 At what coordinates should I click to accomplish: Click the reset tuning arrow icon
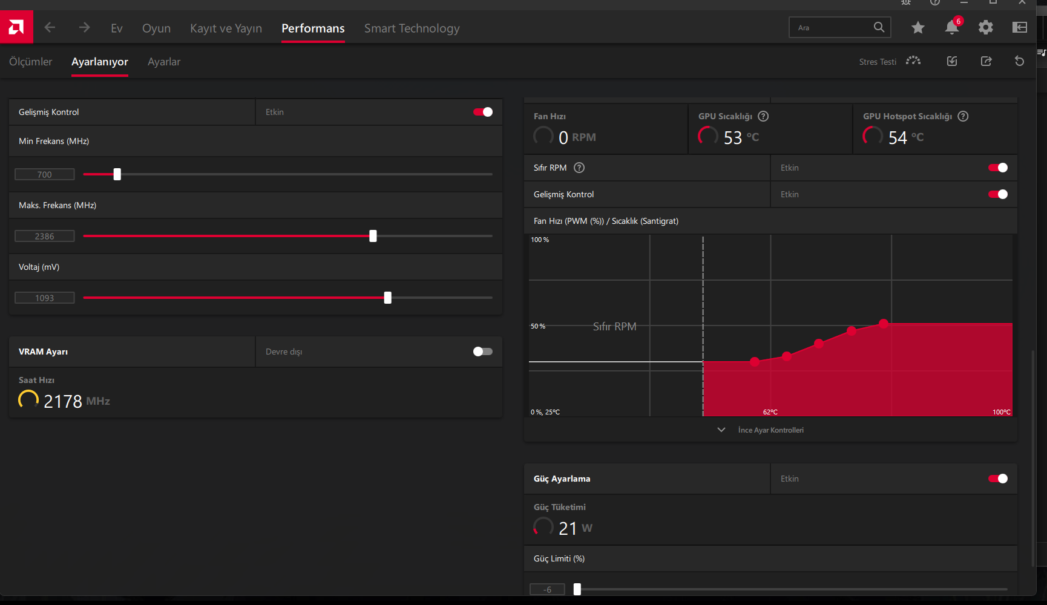pos(1020,61)
